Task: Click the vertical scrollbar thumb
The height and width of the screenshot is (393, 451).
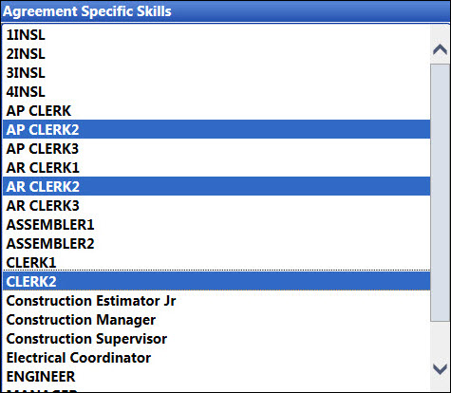Action: [440, 193]
